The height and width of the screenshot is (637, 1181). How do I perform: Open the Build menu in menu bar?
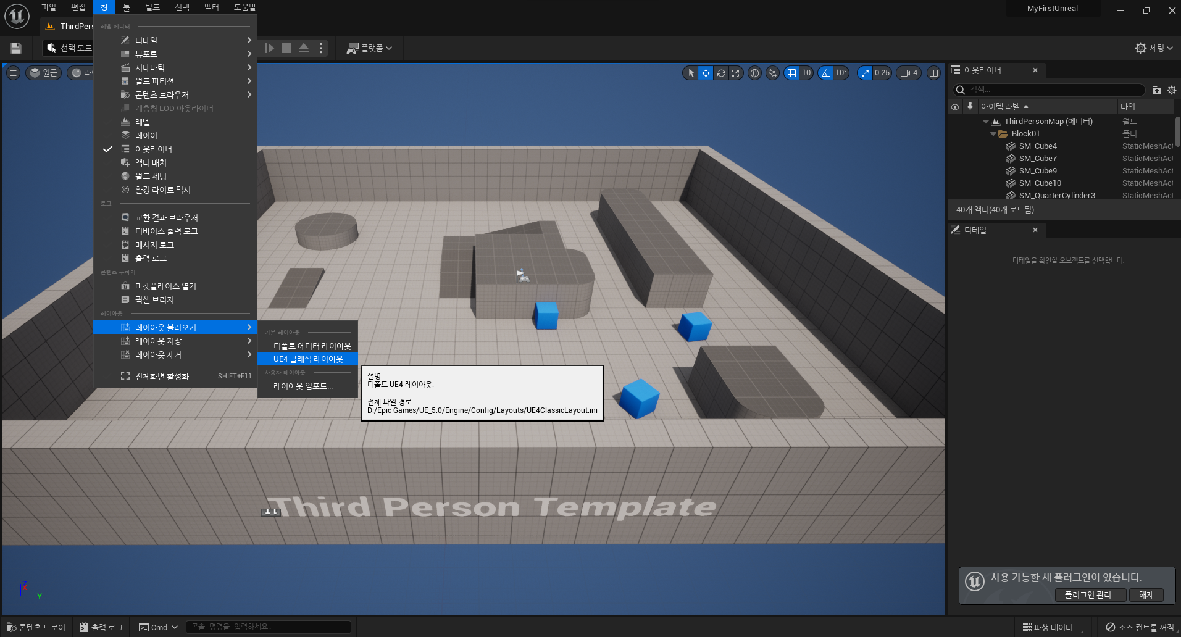click(x=152, y=7)
